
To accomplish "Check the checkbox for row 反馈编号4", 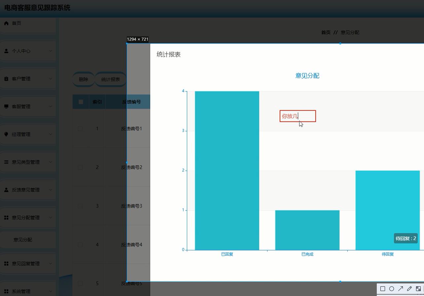I will [x=80, y=245].
